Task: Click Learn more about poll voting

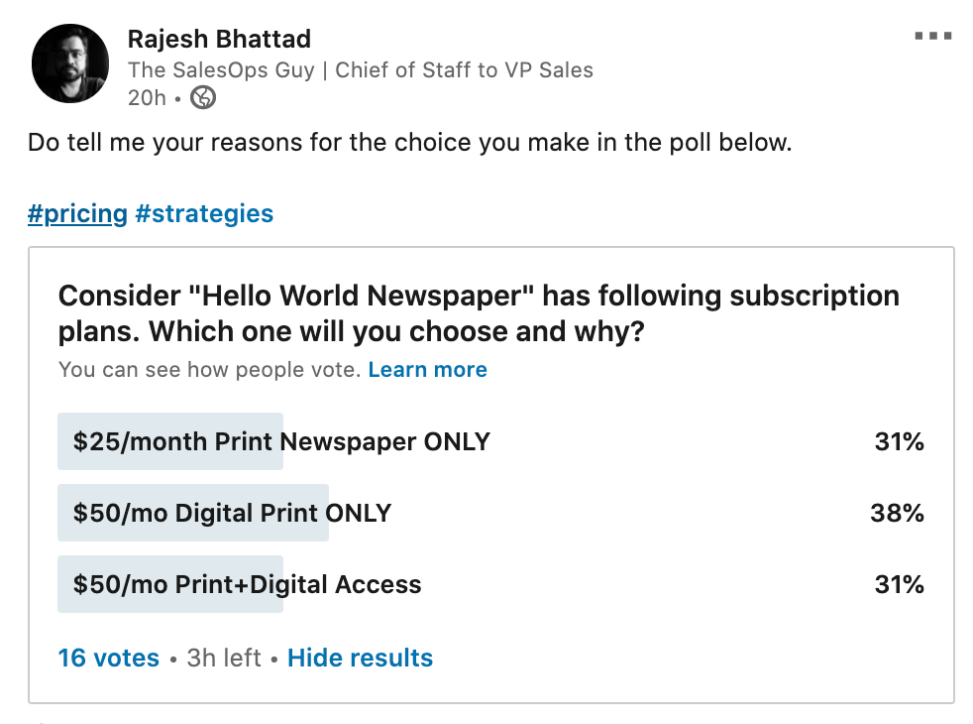Action: point(427,370)
